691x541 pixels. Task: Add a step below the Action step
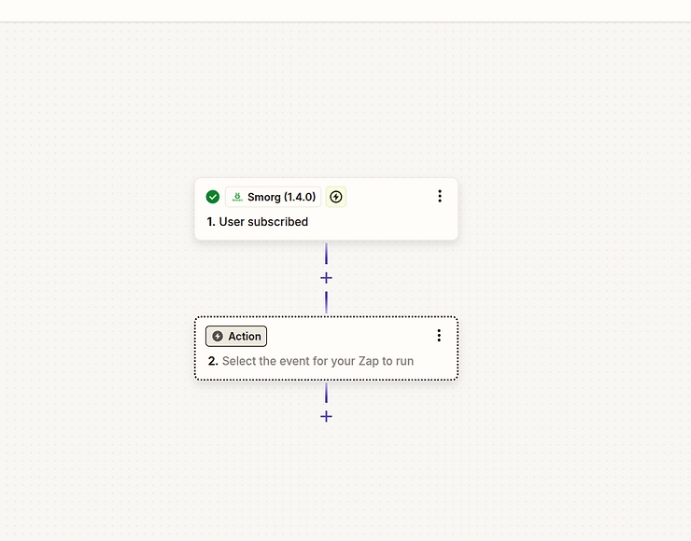coord(326,416)
